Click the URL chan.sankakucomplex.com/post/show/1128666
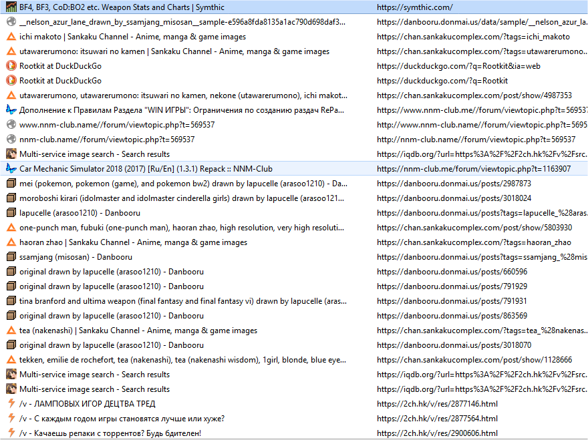The height and width of the screenshot is (440, 588). [x=474, y=359]
